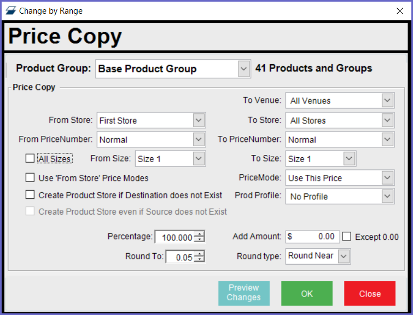Expand the To Venue dropdown
413x315 pixels.
pos(387,101)
